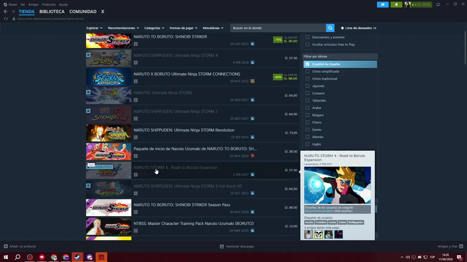467x262 pixels.
Task: Open Lista de deseados link
Action: (358, 28)
